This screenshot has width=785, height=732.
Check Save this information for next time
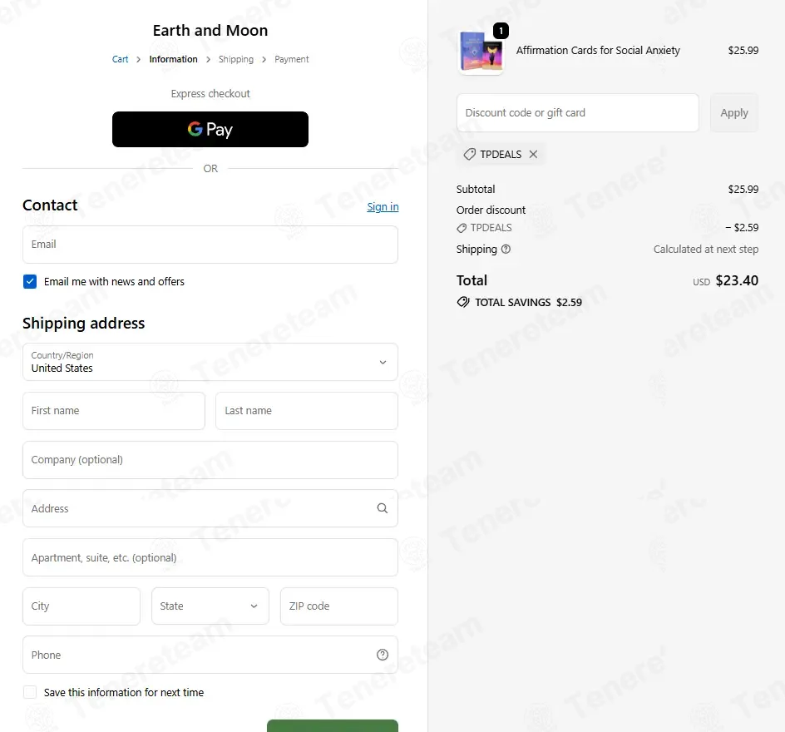tap(30, 692)
